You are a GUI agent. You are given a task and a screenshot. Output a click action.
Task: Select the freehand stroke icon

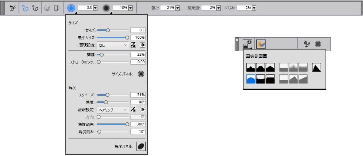26,8
